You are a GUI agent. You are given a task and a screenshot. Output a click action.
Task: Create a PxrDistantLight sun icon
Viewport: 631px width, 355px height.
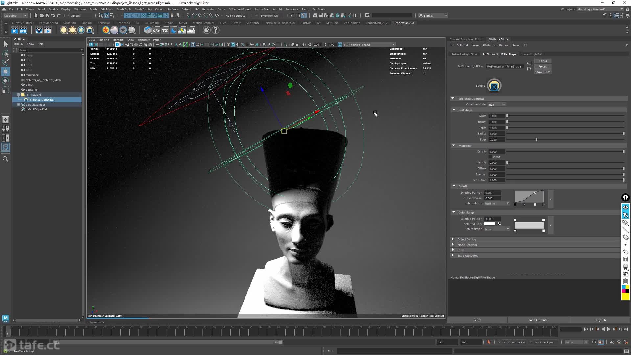tap(72, 30)
